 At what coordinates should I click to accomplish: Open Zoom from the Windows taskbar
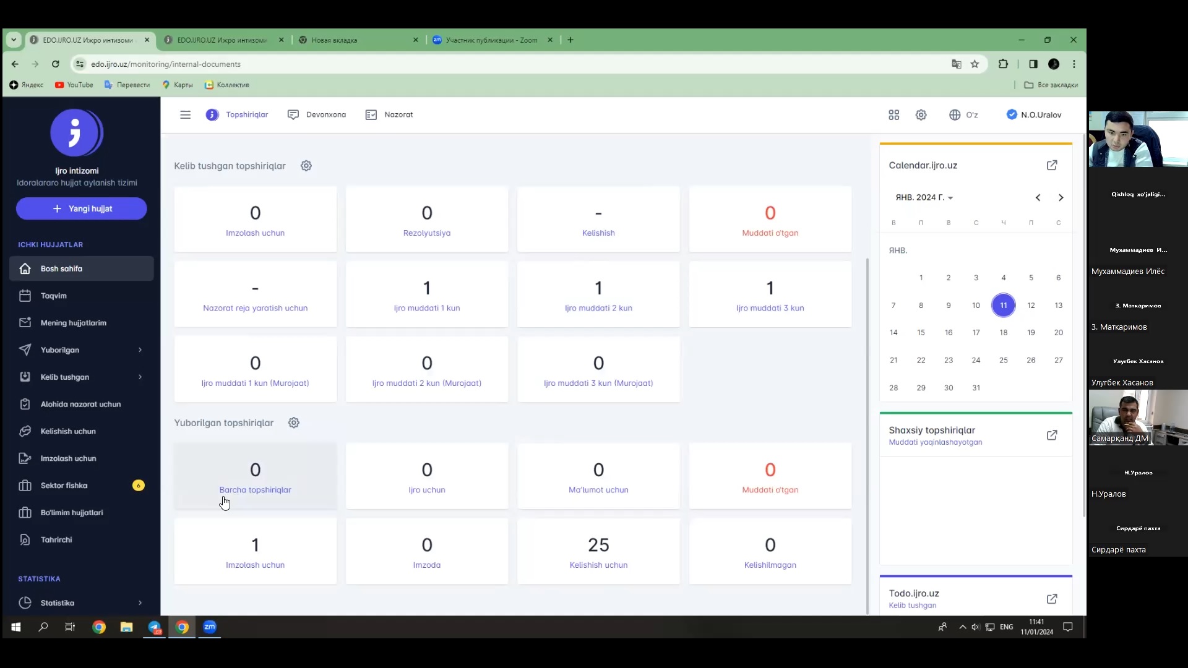[210, 627]
